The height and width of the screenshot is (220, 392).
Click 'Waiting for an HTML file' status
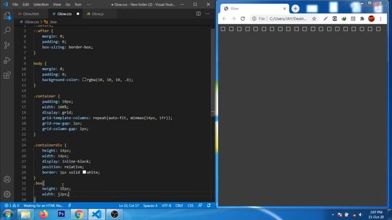coord(43,205)
